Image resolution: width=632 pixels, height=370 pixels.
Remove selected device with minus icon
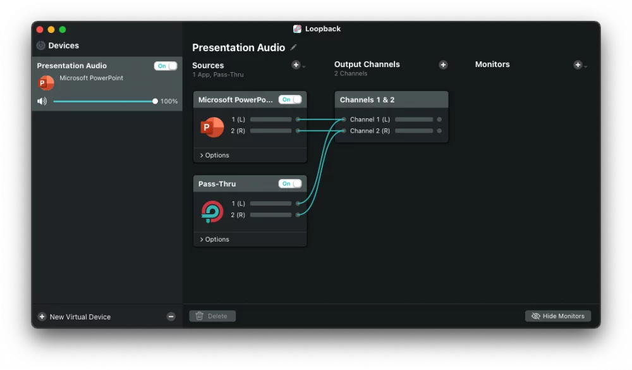171,317
